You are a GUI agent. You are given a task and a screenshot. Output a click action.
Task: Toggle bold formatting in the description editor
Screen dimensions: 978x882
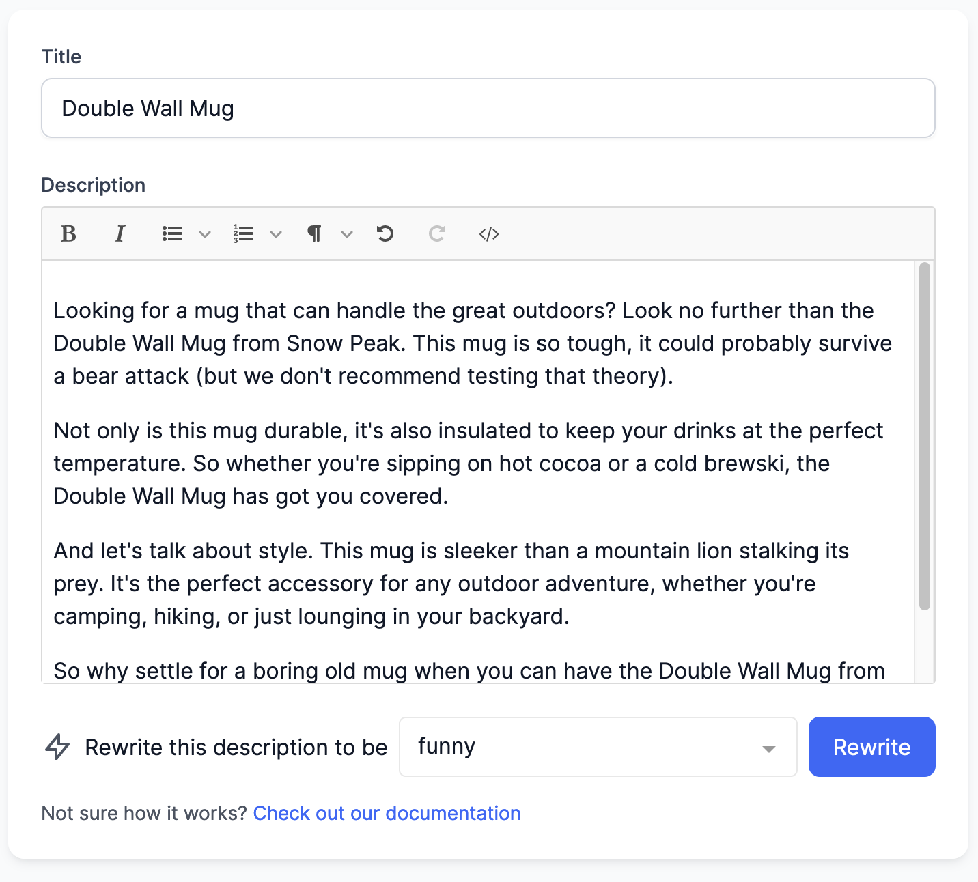point(68,234)
